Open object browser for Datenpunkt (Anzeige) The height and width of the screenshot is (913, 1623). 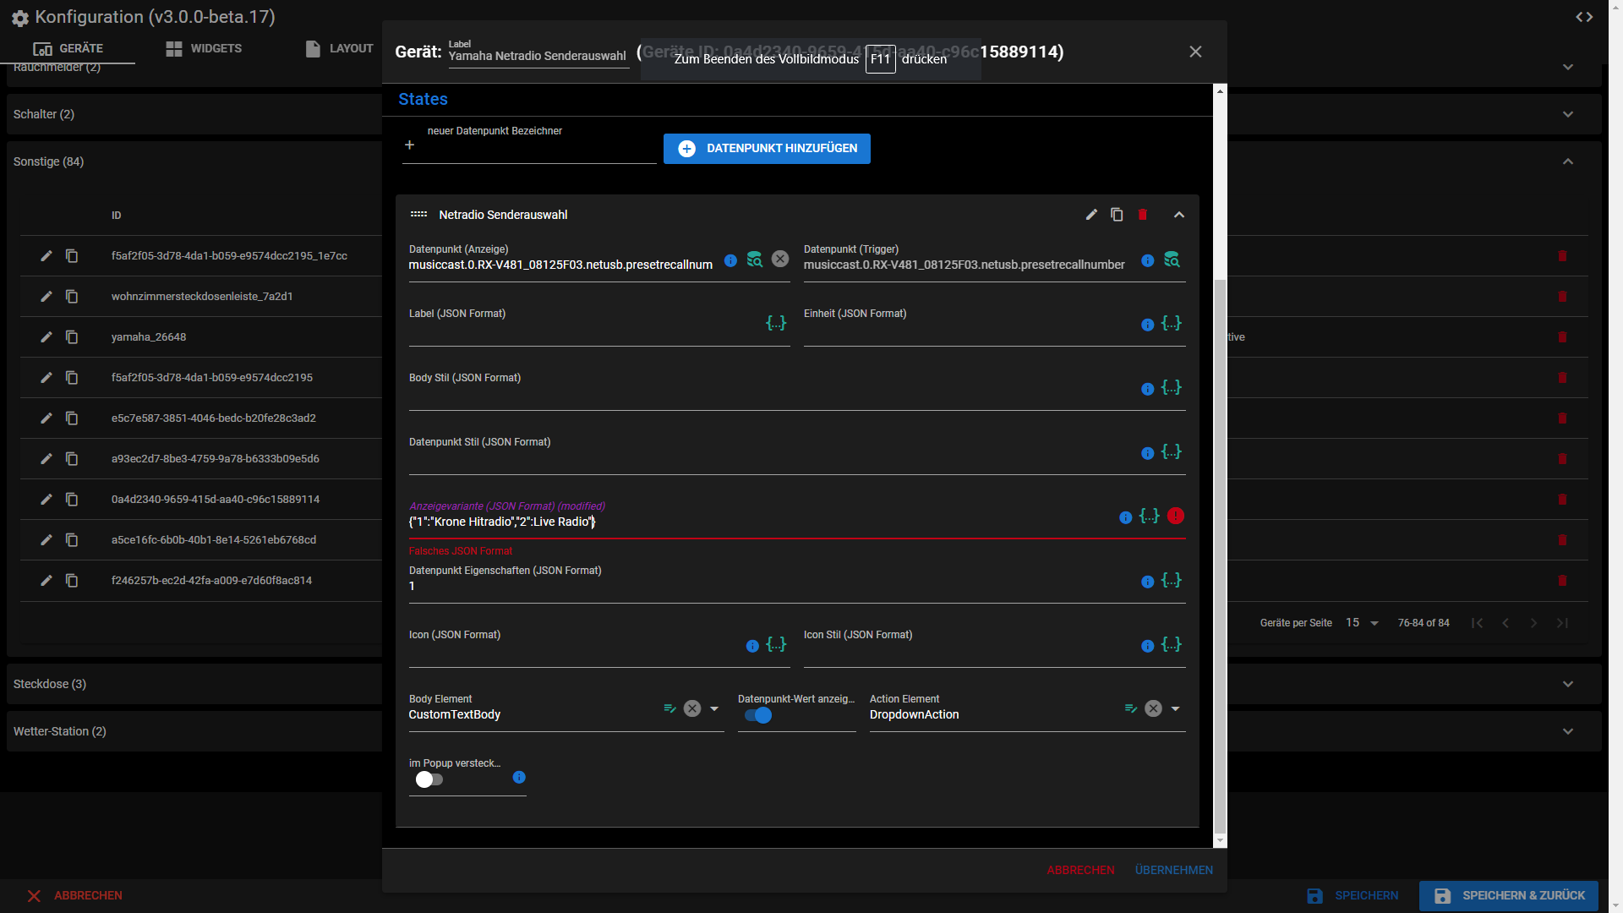(x=755, y=260)
